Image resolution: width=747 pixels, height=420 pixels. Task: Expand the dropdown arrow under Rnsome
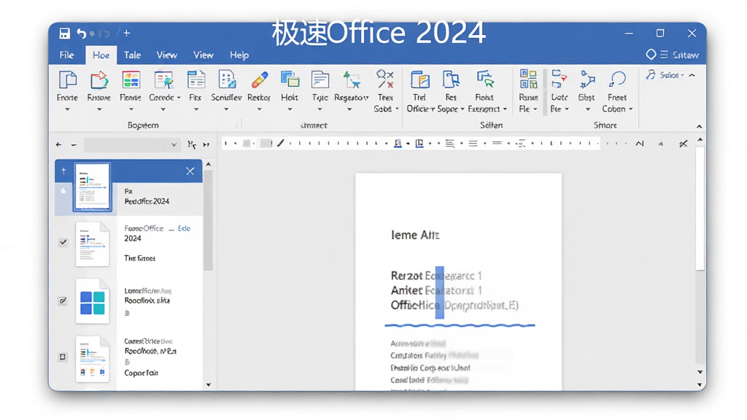click(99, 109)
